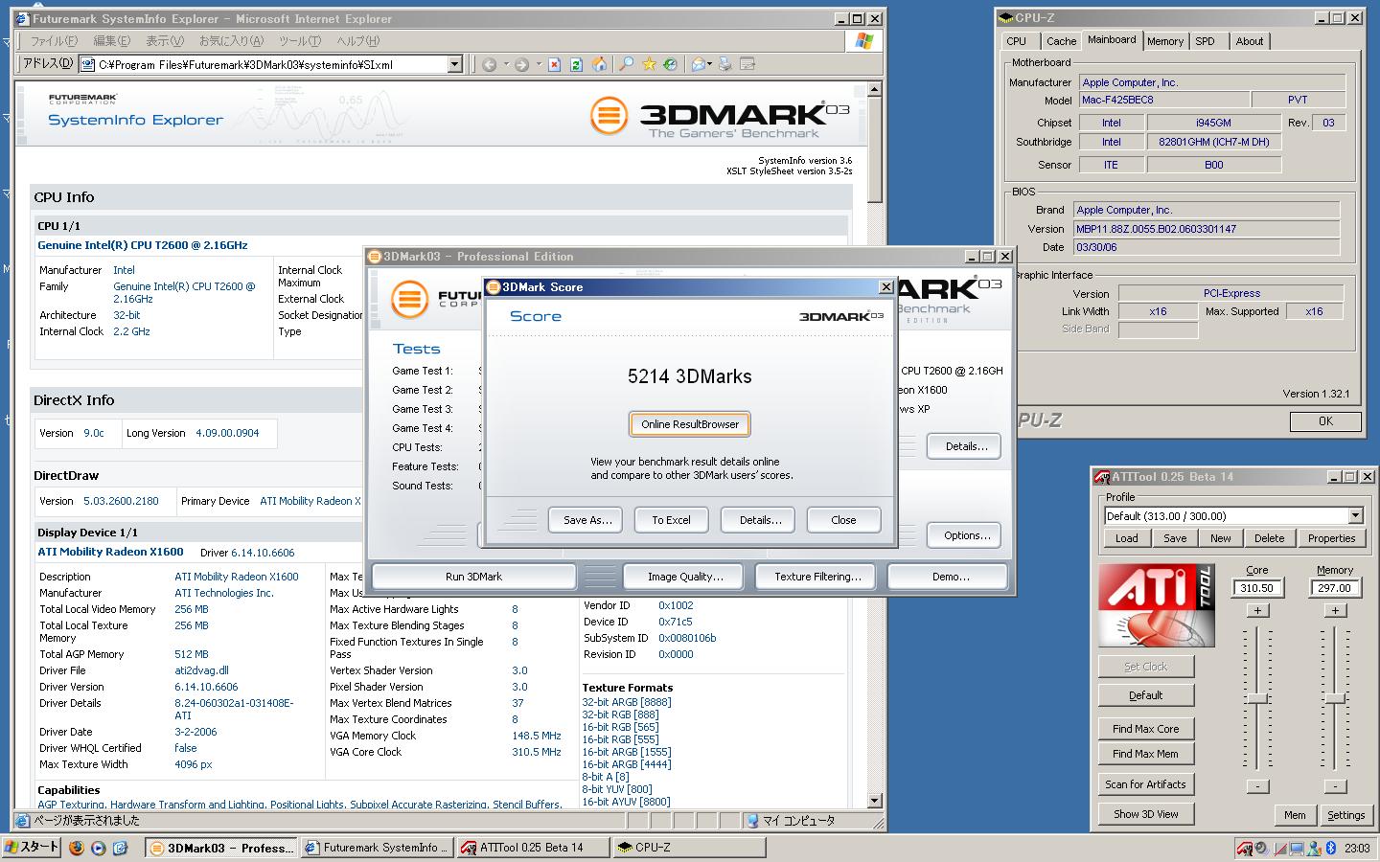
Task: Click the Bluetooth icon in system tray
Action: [1331, 848]
